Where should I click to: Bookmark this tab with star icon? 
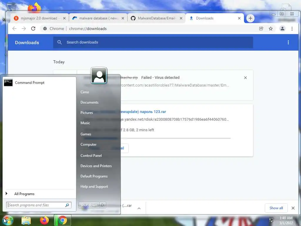(x=271, y=29)
